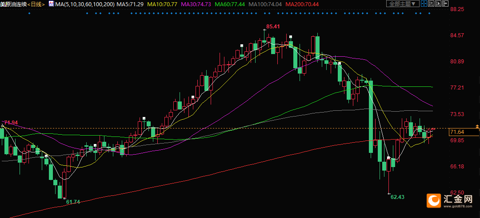Click the orange 71.64 current price box

tap(464, 132)
